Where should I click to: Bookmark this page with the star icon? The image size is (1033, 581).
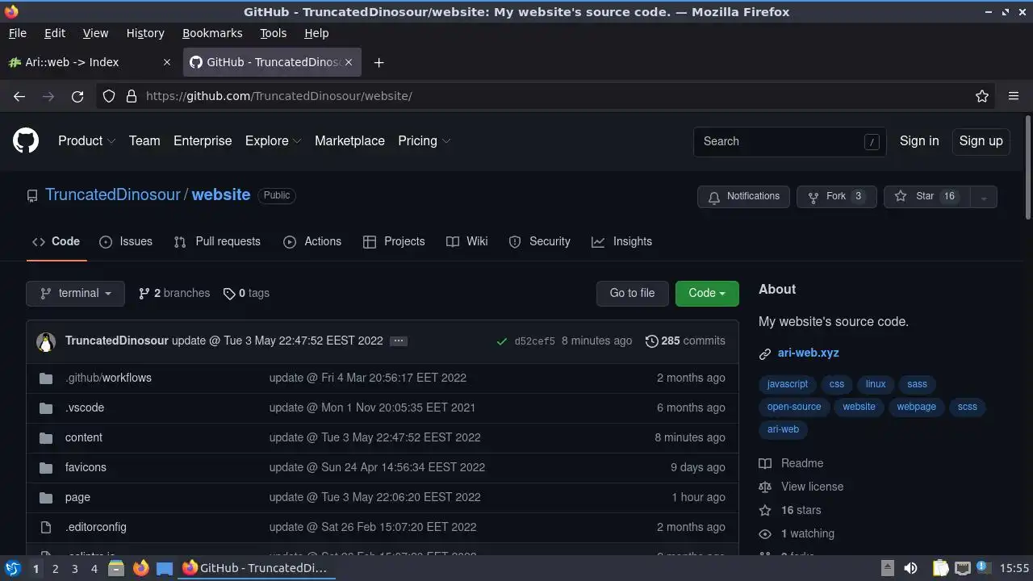(x=982, y=96)
